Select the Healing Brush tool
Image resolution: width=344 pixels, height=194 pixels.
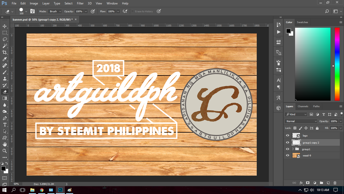tap(5, 65)
